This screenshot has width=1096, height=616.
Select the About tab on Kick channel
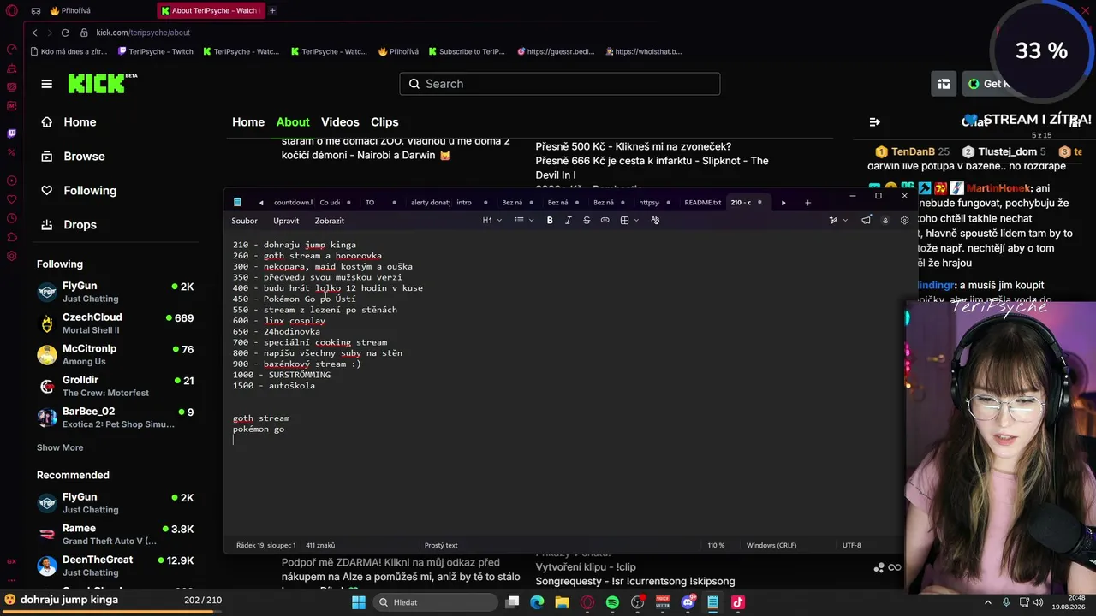(x=293, y=122)
